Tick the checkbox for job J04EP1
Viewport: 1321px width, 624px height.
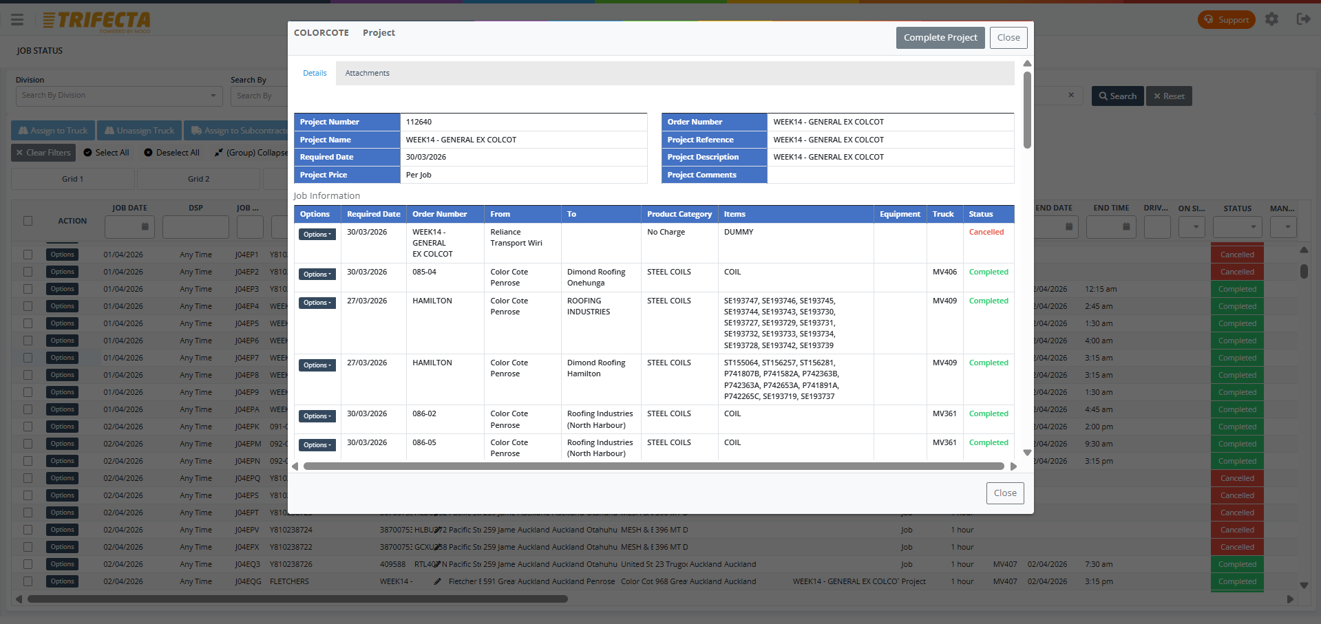[28, 255]
